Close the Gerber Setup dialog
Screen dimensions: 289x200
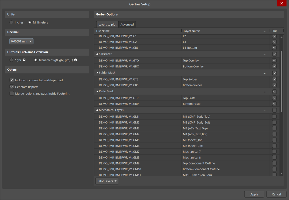tap(282, 3)
